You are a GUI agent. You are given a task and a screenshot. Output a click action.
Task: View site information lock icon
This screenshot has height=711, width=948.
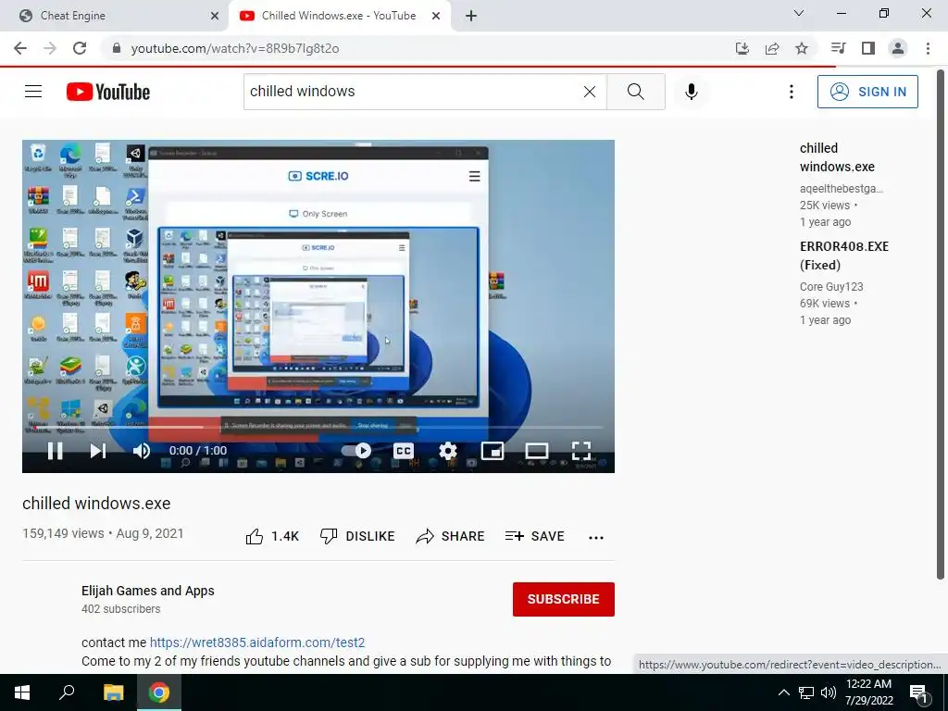(117, 48)
